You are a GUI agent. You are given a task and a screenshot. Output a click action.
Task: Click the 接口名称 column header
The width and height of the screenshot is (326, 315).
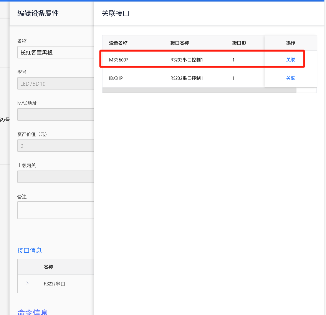[180, 43]
